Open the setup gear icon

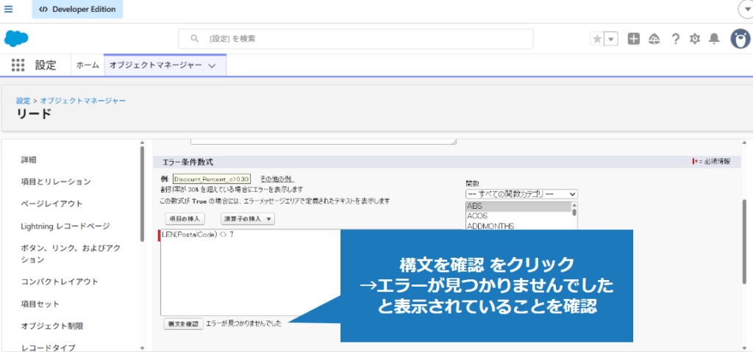pyautogui.click(x=694, y=39)
